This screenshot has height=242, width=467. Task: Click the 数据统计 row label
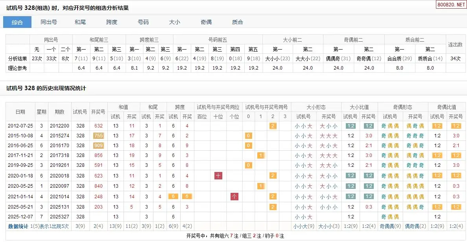(x=18, y=226)
